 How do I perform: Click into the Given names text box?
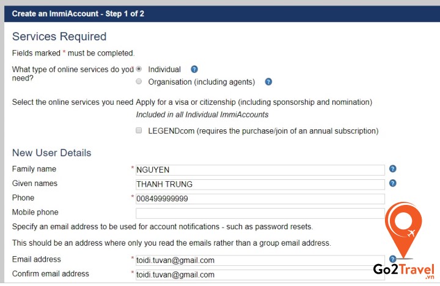260,184
